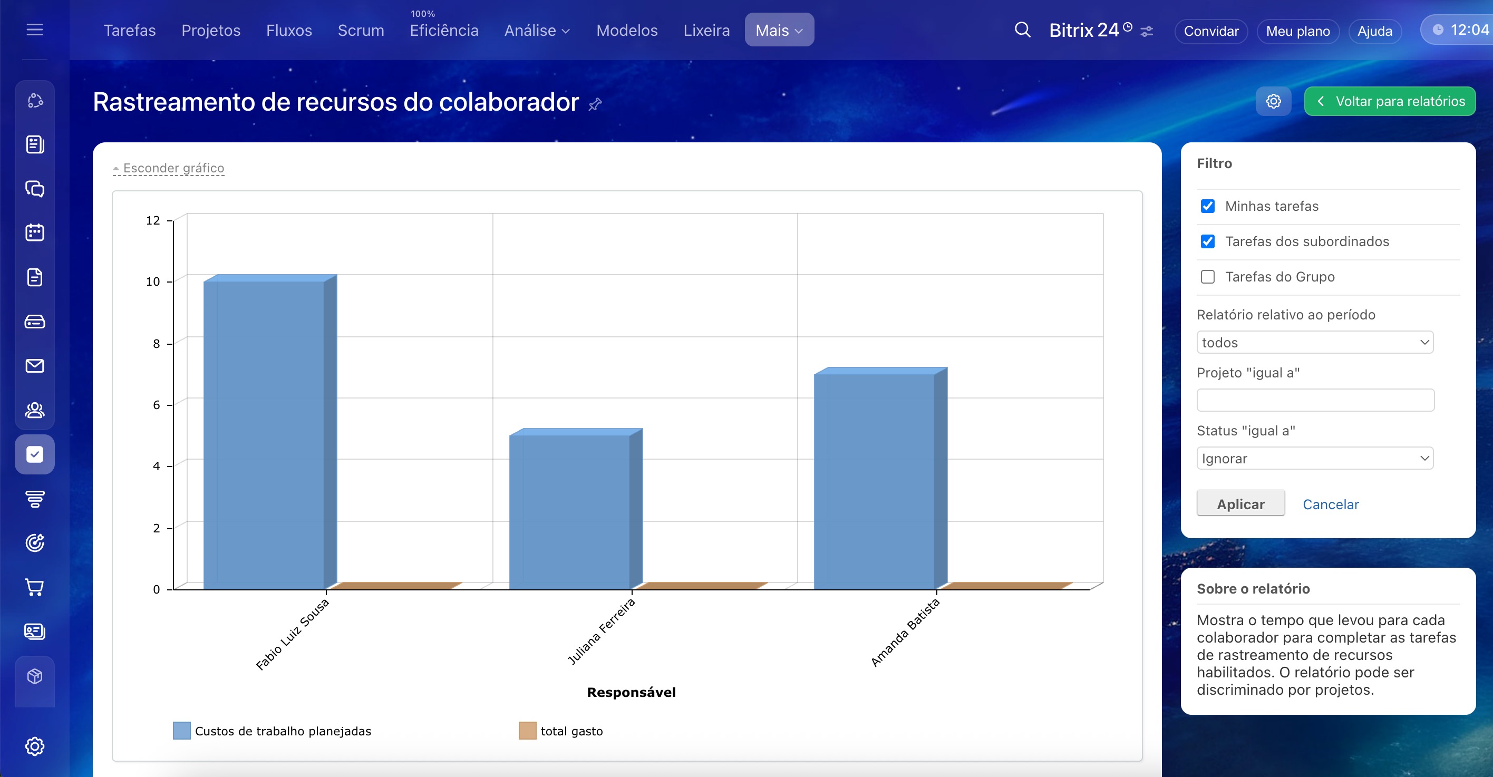This screenshot has height=777, width=1493.
Task: Expand the Mais menu
Action: pos(779,30)
